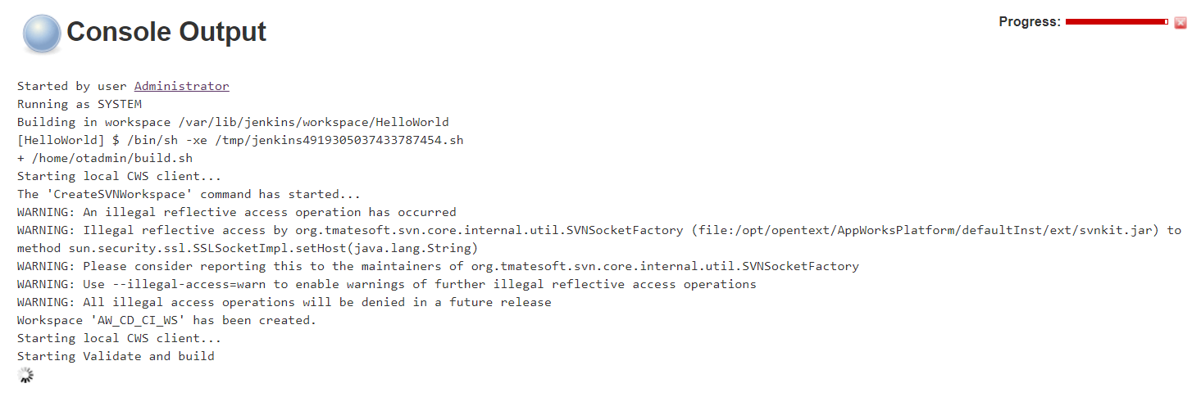Click the Workspace 'AW_CD_CI_WS' created line
The image size is (1192, 406).
tap(166, 320)
